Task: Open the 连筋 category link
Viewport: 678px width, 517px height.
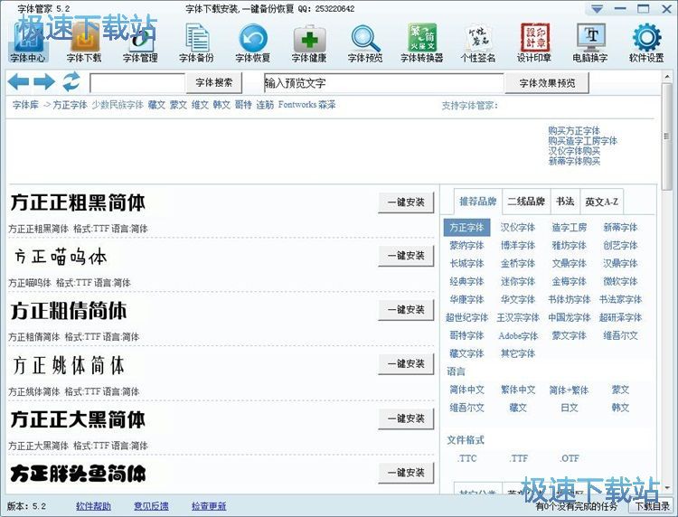Action: [x=265, y=105]
